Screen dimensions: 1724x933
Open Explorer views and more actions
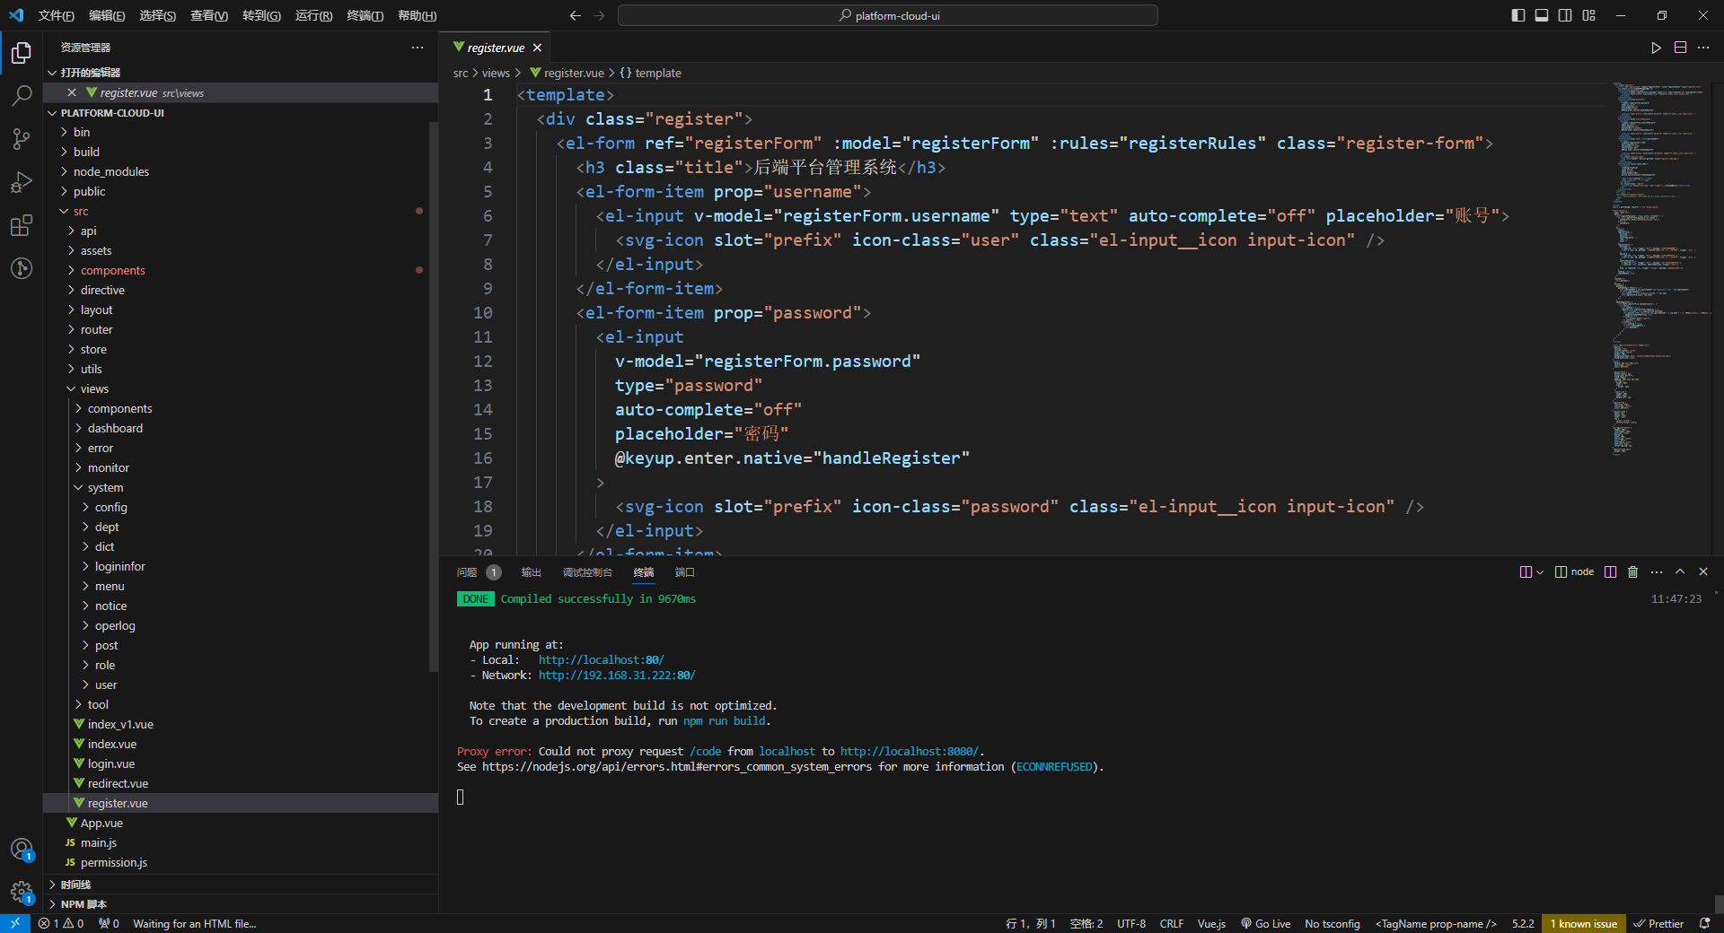[x=418, y=48]
